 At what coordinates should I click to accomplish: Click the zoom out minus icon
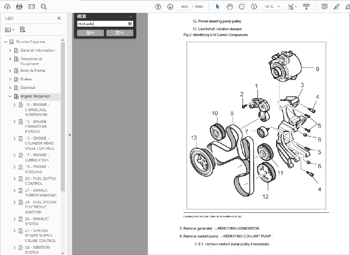(242, 6)
